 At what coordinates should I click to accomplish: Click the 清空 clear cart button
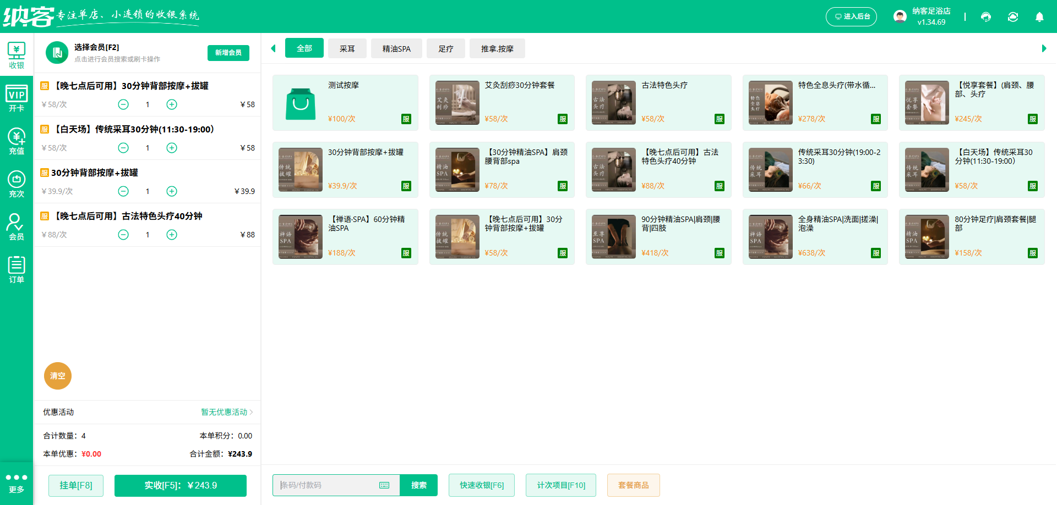point(58,376)
